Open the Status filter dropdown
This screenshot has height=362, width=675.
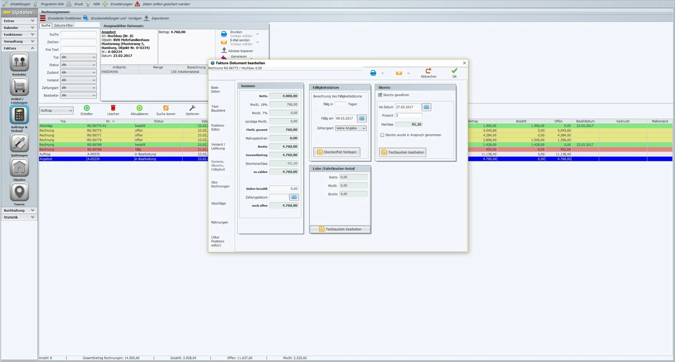pyautogui.click(x=78, y=65)
